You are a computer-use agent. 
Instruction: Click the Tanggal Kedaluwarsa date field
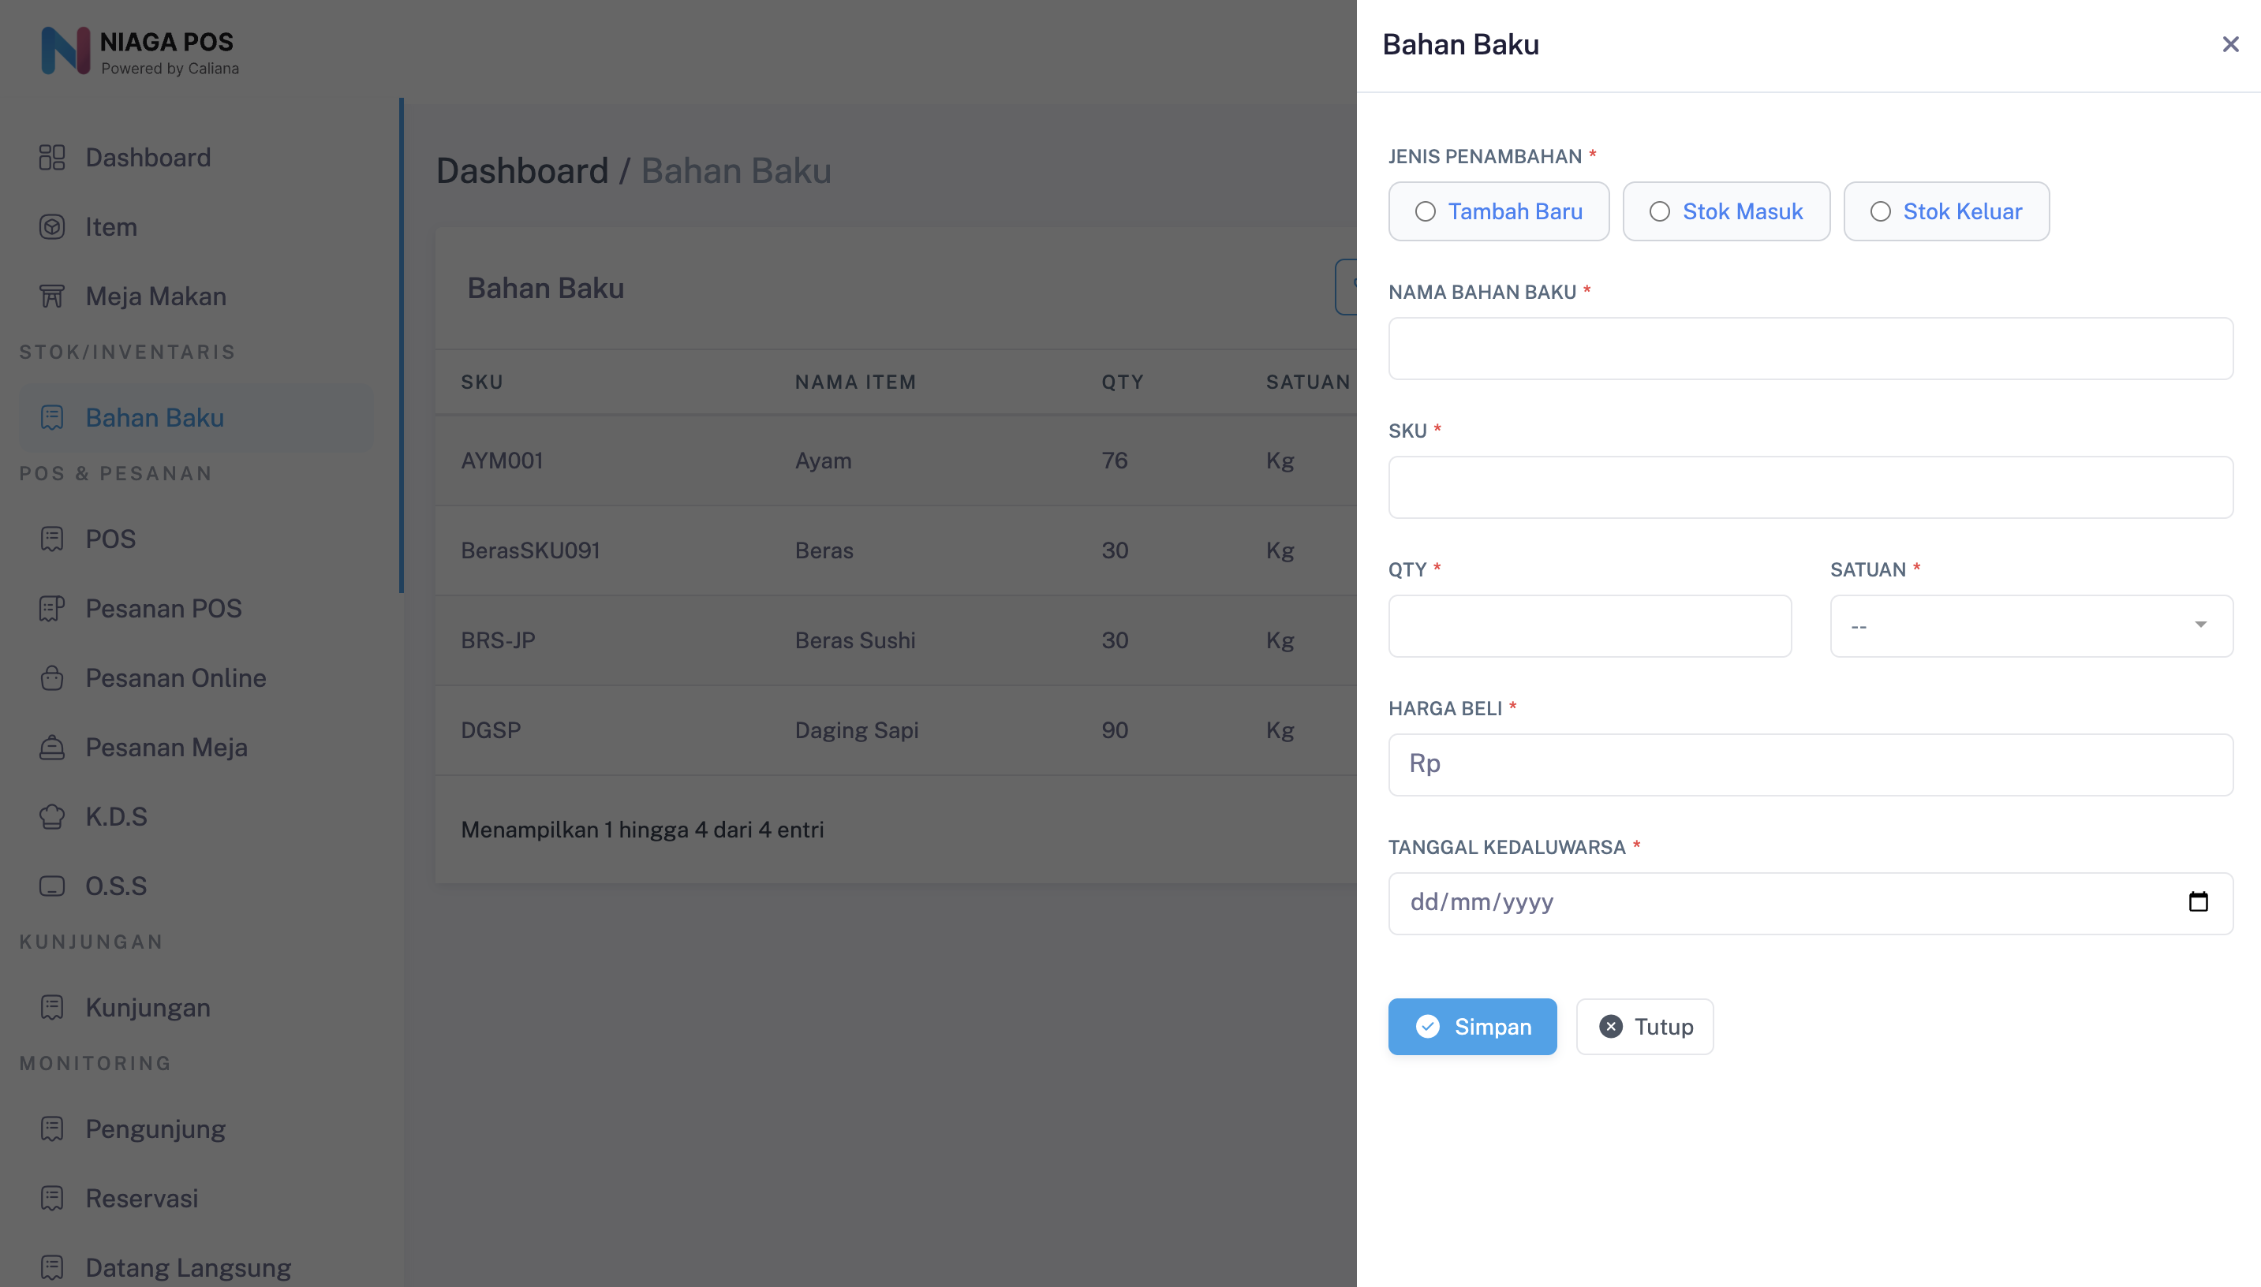pyautogui.click(x=1769, y=902)
